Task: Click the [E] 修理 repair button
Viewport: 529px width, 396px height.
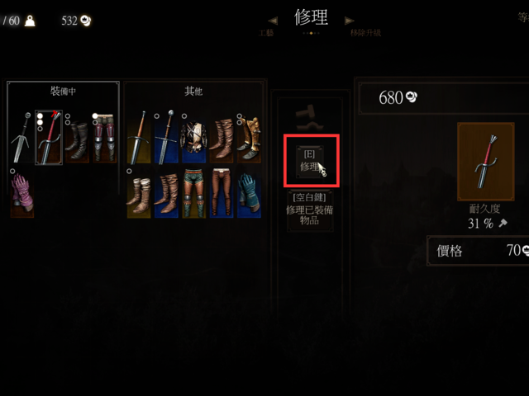Action: click(x=310, y=161)
